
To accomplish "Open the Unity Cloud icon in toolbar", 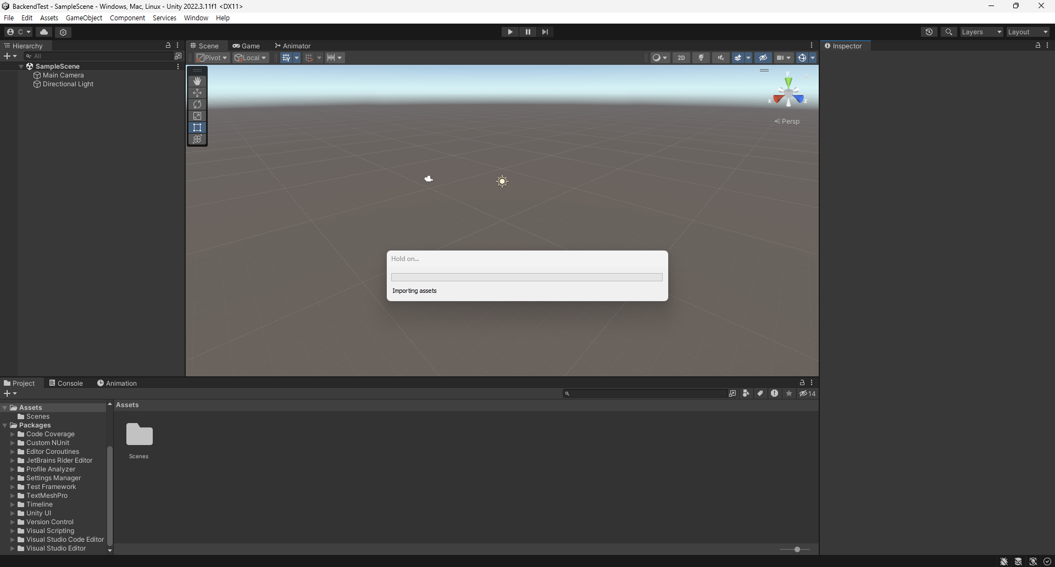I will pyautogui.click(x=45, y=32).
